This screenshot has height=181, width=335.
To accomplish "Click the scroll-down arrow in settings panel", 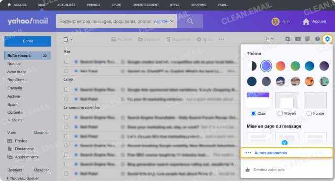I will (284, 142).
